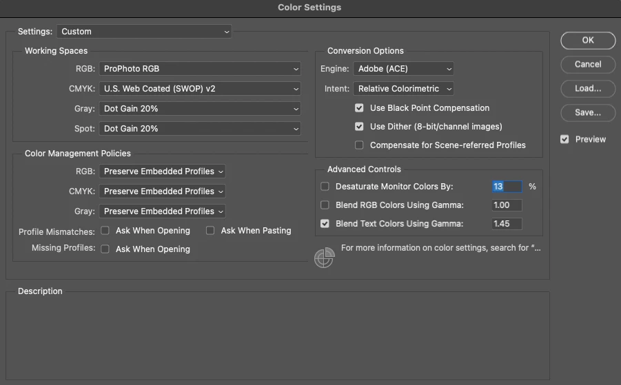This screenshot has height=385, width=621.
Task: Enable Desaturate Monitor Colors By option
Action: pos(325,187)
